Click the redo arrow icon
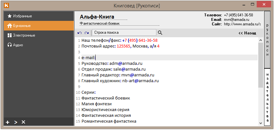Viewport: 274px width, 130px height. pyautogui.click(x=86, y=33)
